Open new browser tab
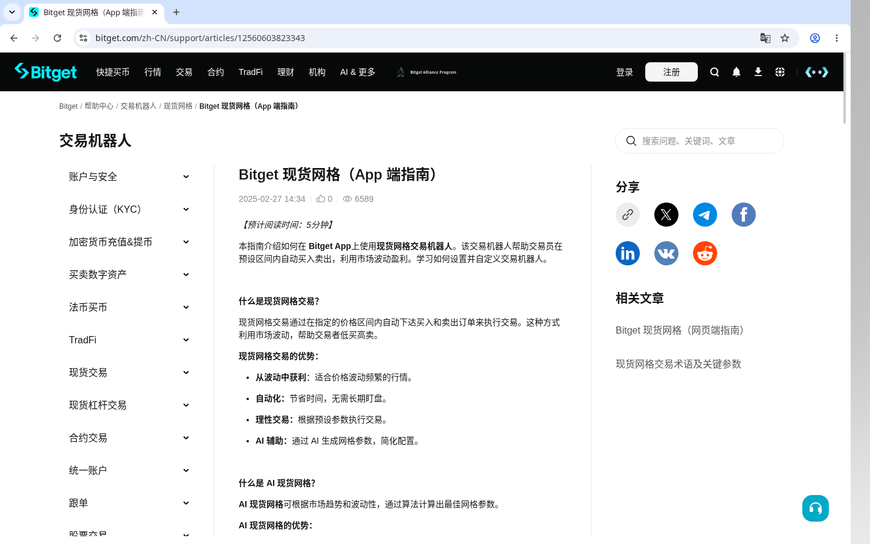 176,12
